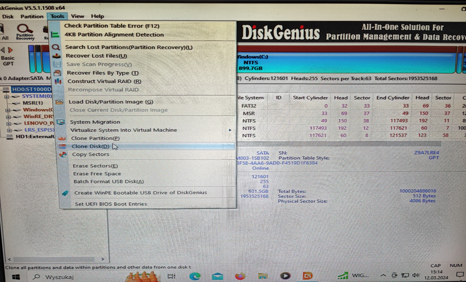Image resolution: width=466 pixels, height=282 pixels.
Task: Open the Windows Start menu
Action: [x=16, y=277]
